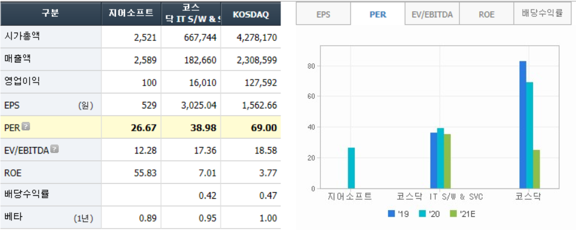Click the 코스닥 '21E green bar
Viewport: 576px width, 230px height.
(x=536, y=169)
